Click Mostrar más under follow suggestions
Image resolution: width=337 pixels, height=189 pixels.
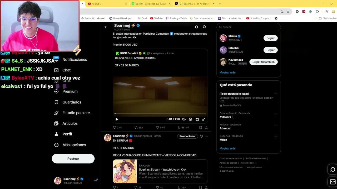pos(227,72)
